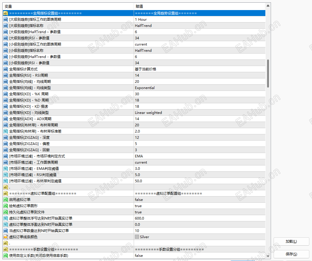Click icon beside 全局指标[RSI] - RSI周期
The width and height of the screenshot is (312, 261).
5,75
